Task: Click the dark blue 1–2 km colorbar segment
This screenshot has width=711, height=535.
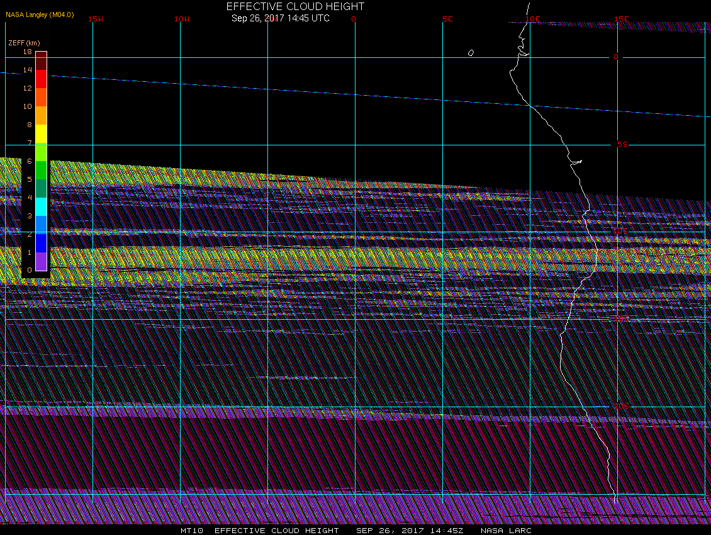Action: tap(42, 243)
